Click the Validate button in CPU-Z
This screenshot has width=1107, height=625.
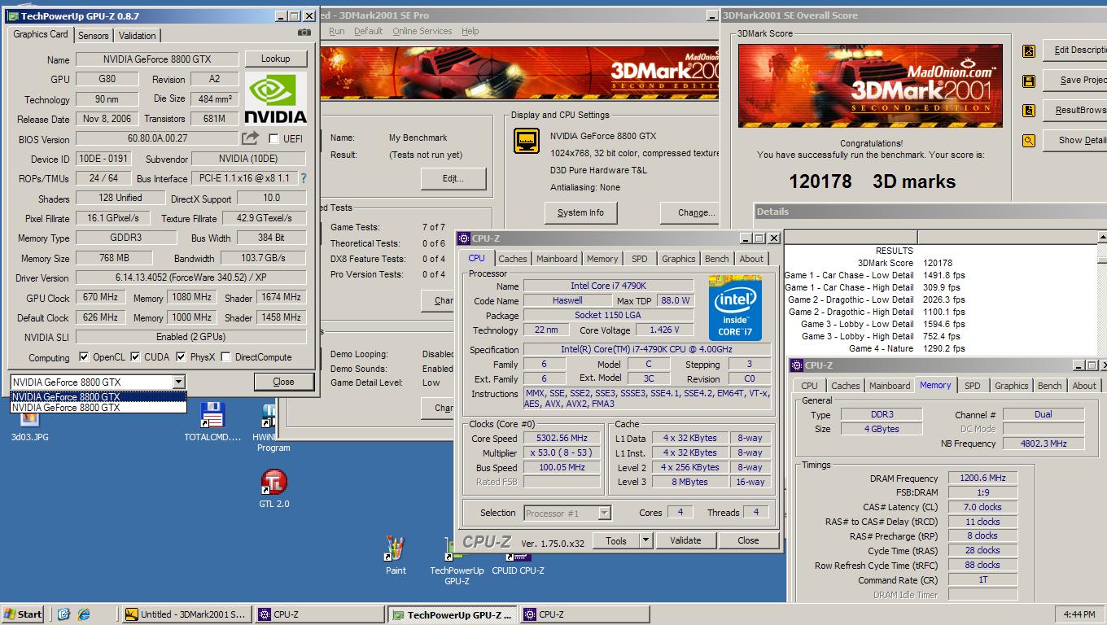685,540
